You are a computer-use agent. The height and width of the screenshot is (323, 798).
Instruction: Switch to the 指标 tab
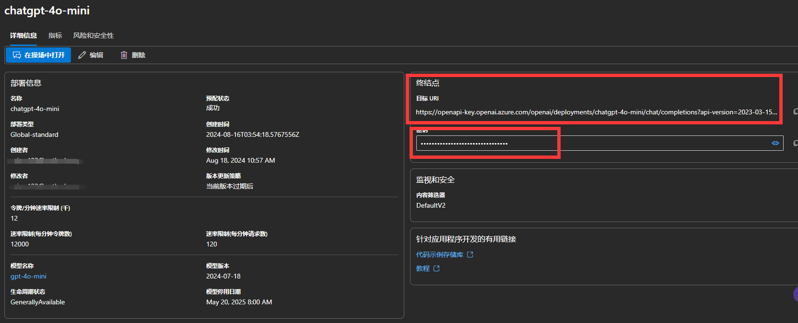(55, 35)
